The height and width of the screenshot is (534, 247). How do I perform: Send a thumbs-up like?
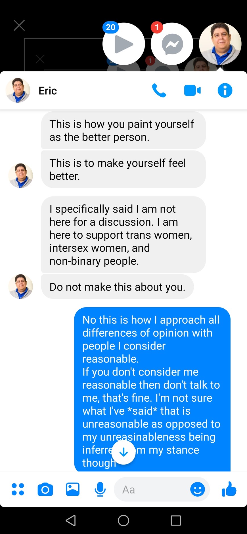point(229,489)
